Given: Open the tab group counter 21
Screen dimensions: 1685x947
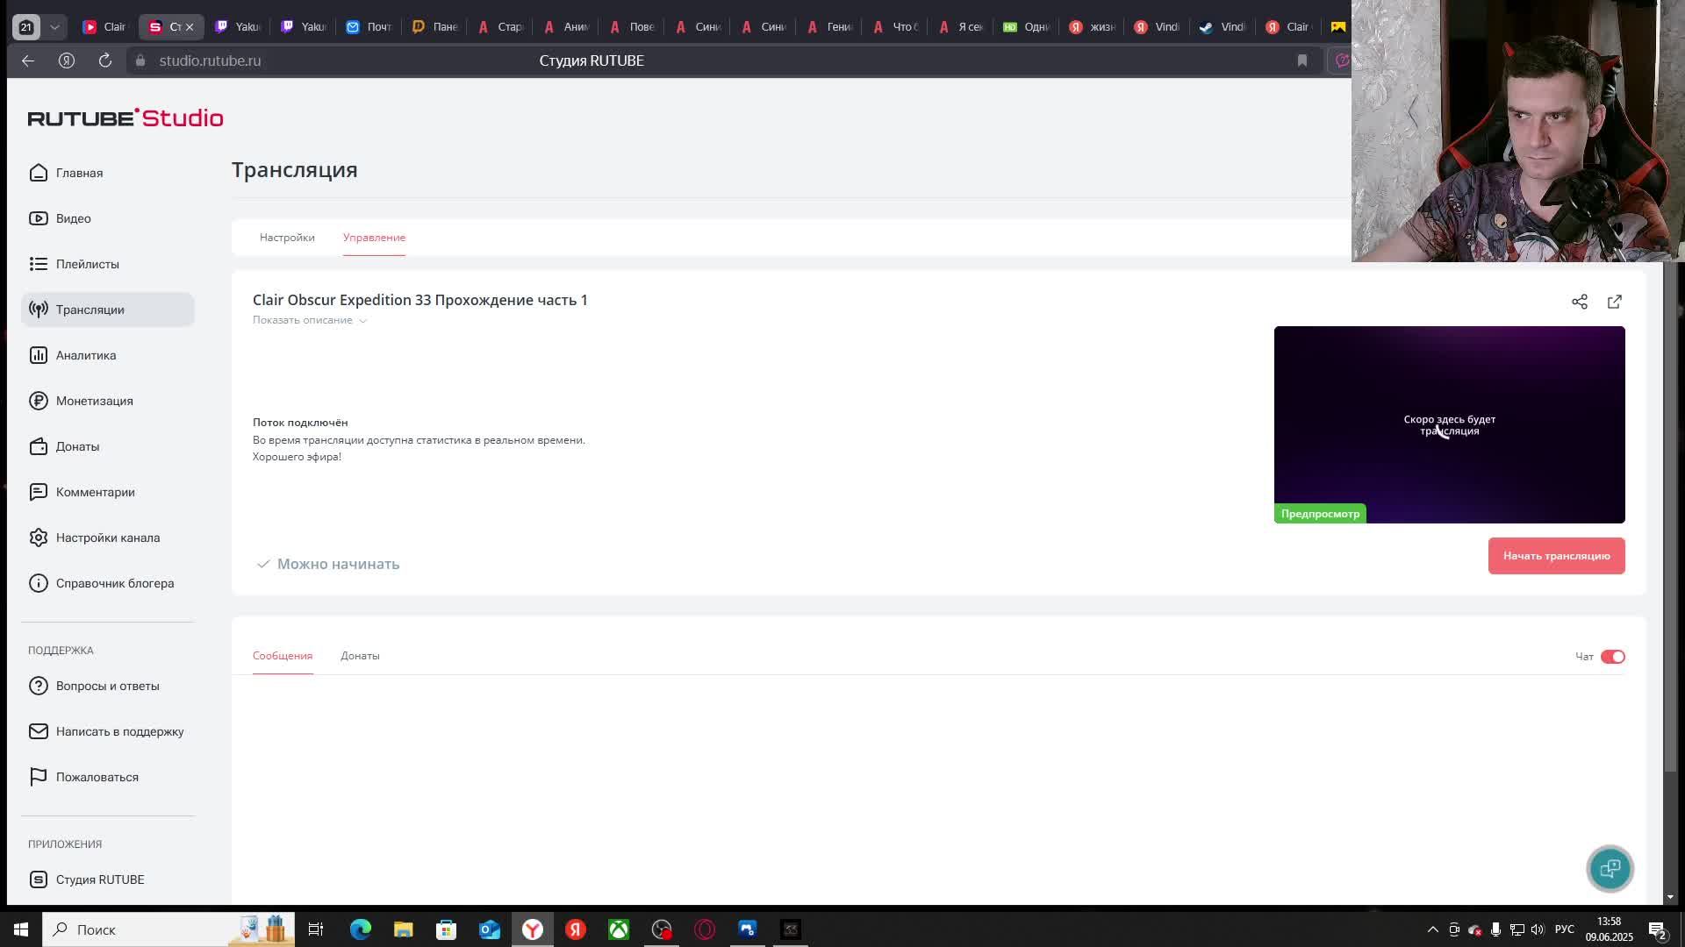Looking at the screenshot, I should (x=25, y=27).
